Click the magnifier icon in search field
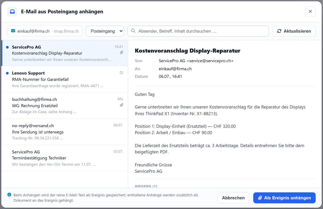The height and width of the screenshot is (209, 323). tap(133, 31)
